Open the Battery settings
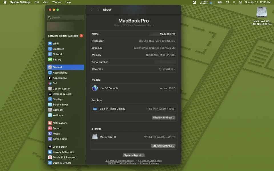This screenshot has width=274, height=171. (65, 60)
